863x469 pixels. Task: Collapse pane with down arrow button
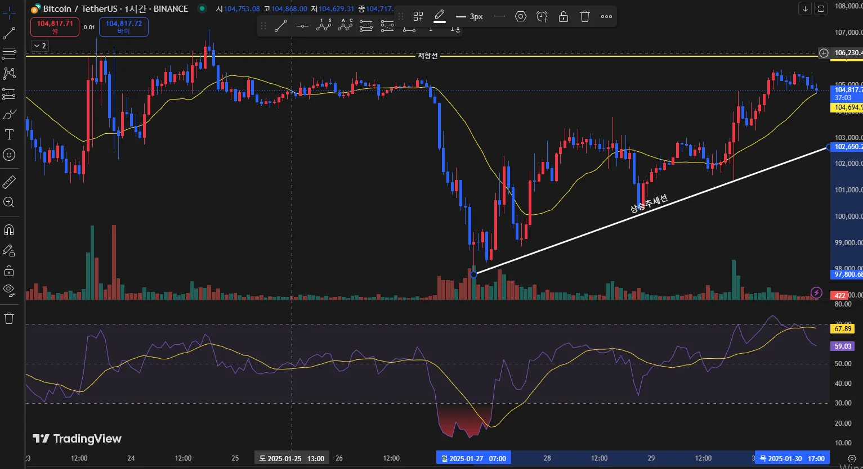(x=806, y=8)
